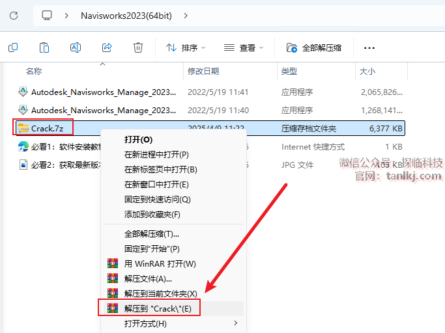
Task: Click the This PC monitor icon
Action: click(x=47, y=16)
